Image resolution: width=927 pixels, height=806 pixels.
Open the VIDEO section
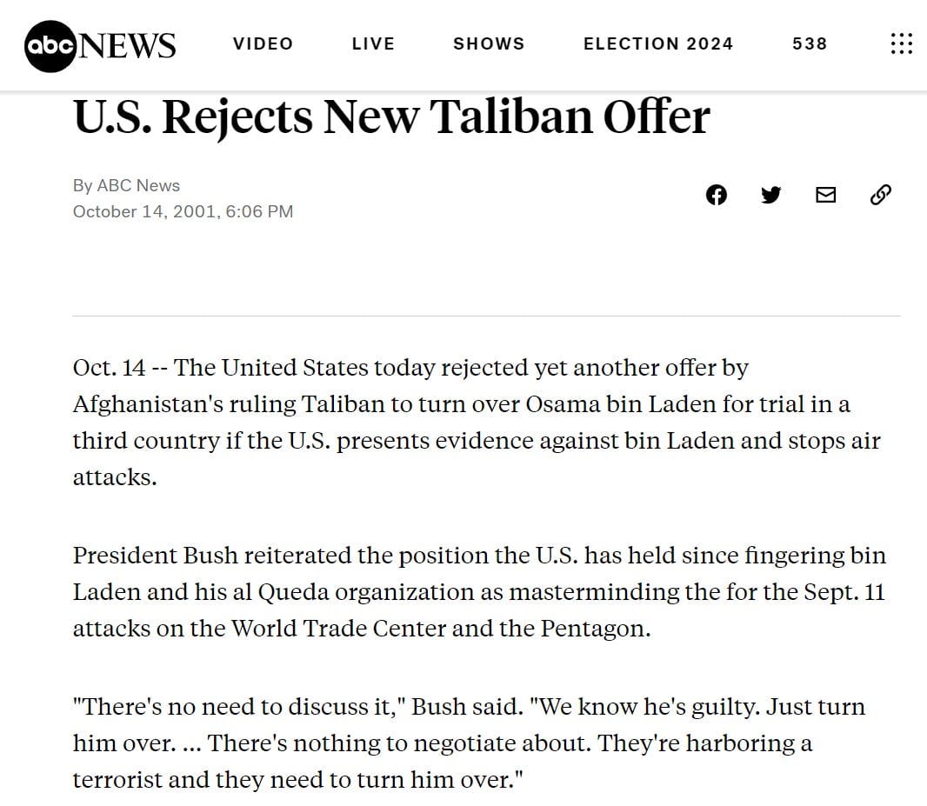click(263, 43)
